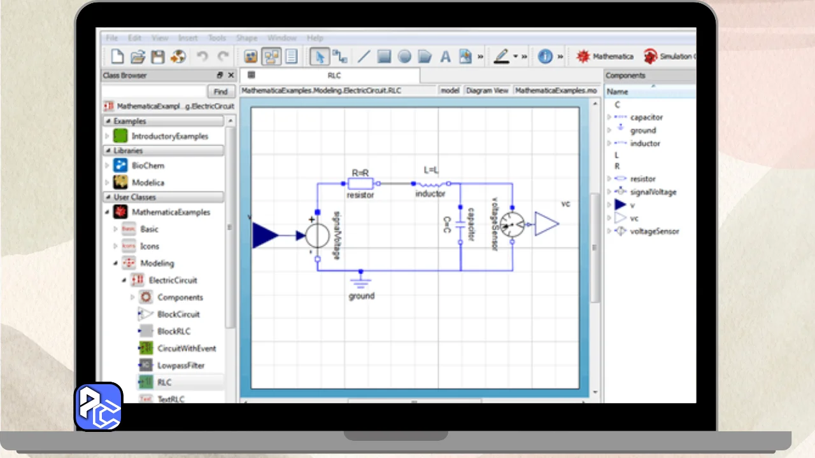Undock the Class Browser panel

(220, 75)
